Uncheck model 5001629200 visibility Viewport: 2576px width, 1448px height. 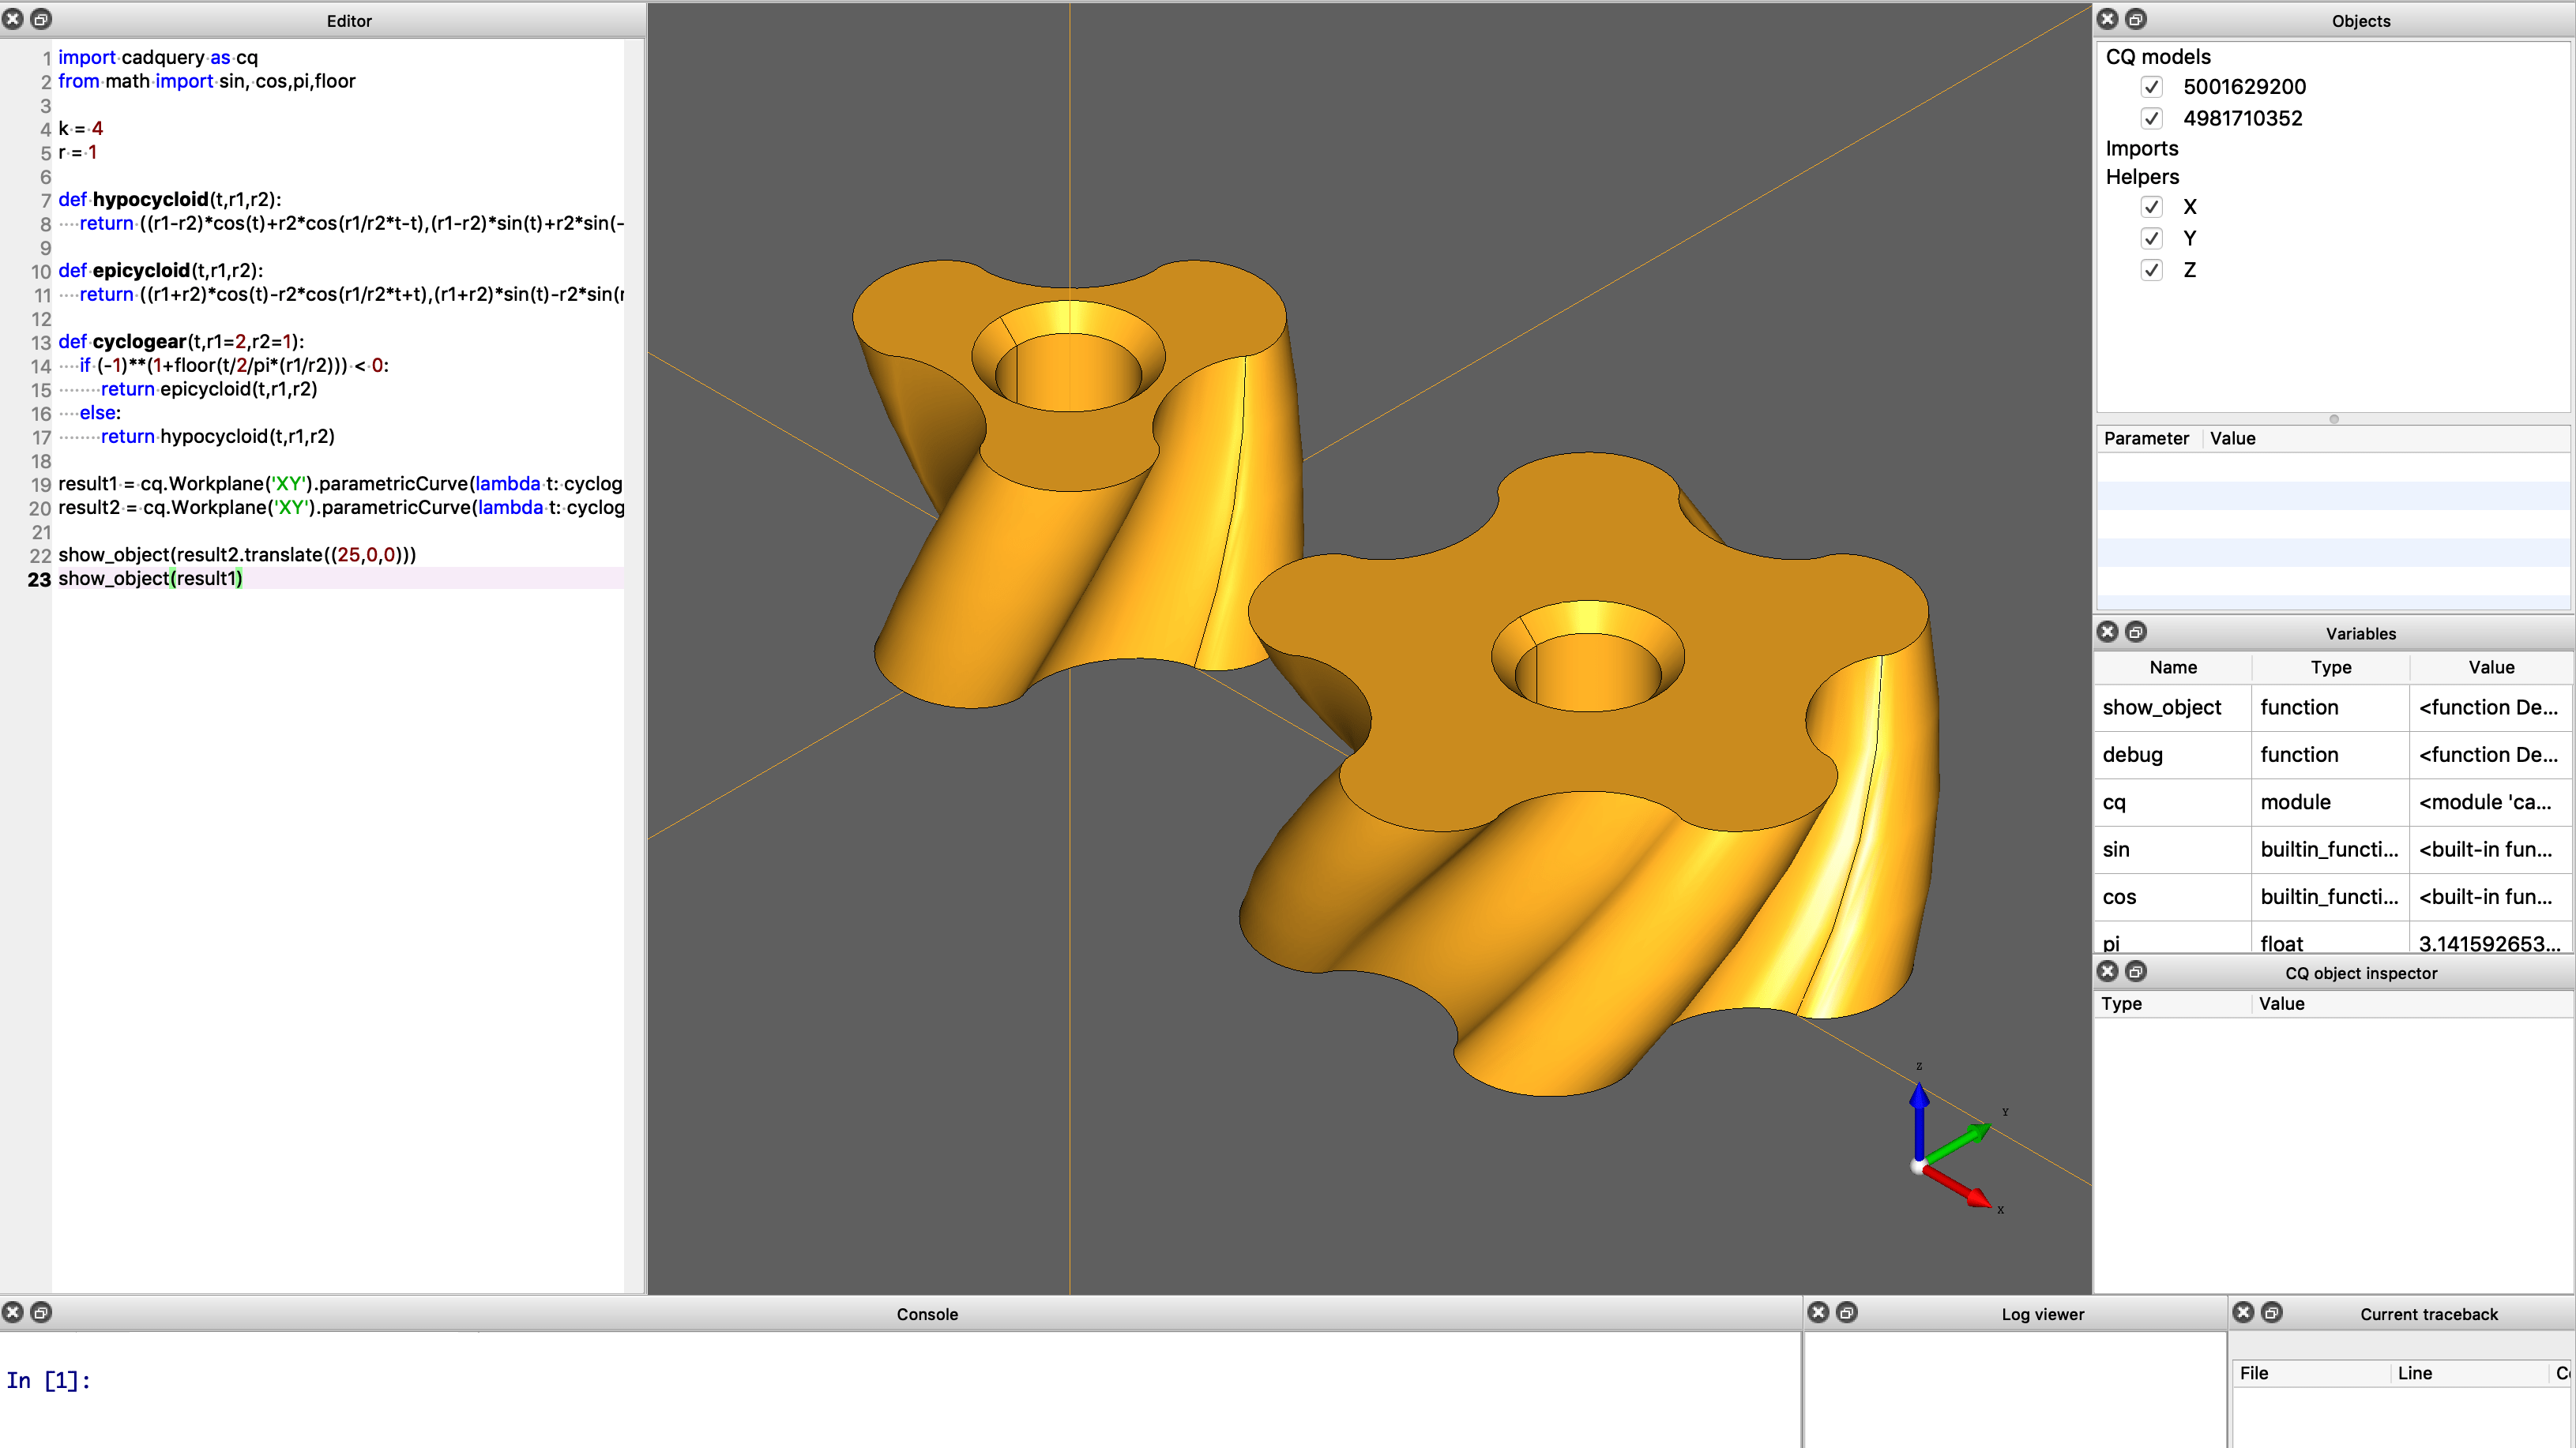2152,87
